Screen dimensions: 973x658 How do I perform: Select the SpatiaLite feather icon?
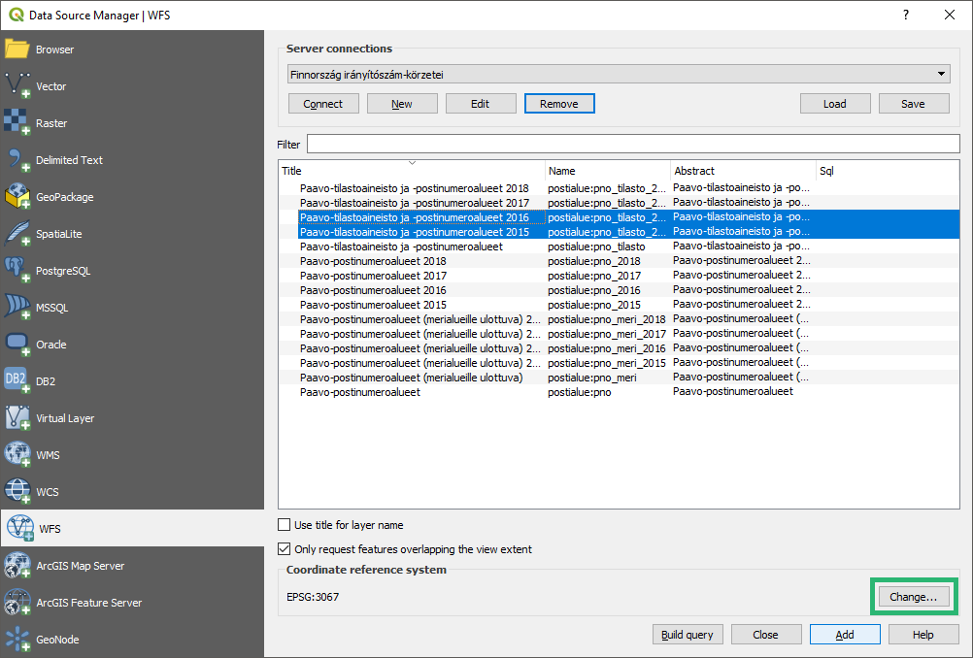point(17,233)
